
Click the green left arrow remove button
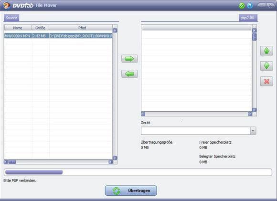(x=129, y=74)
